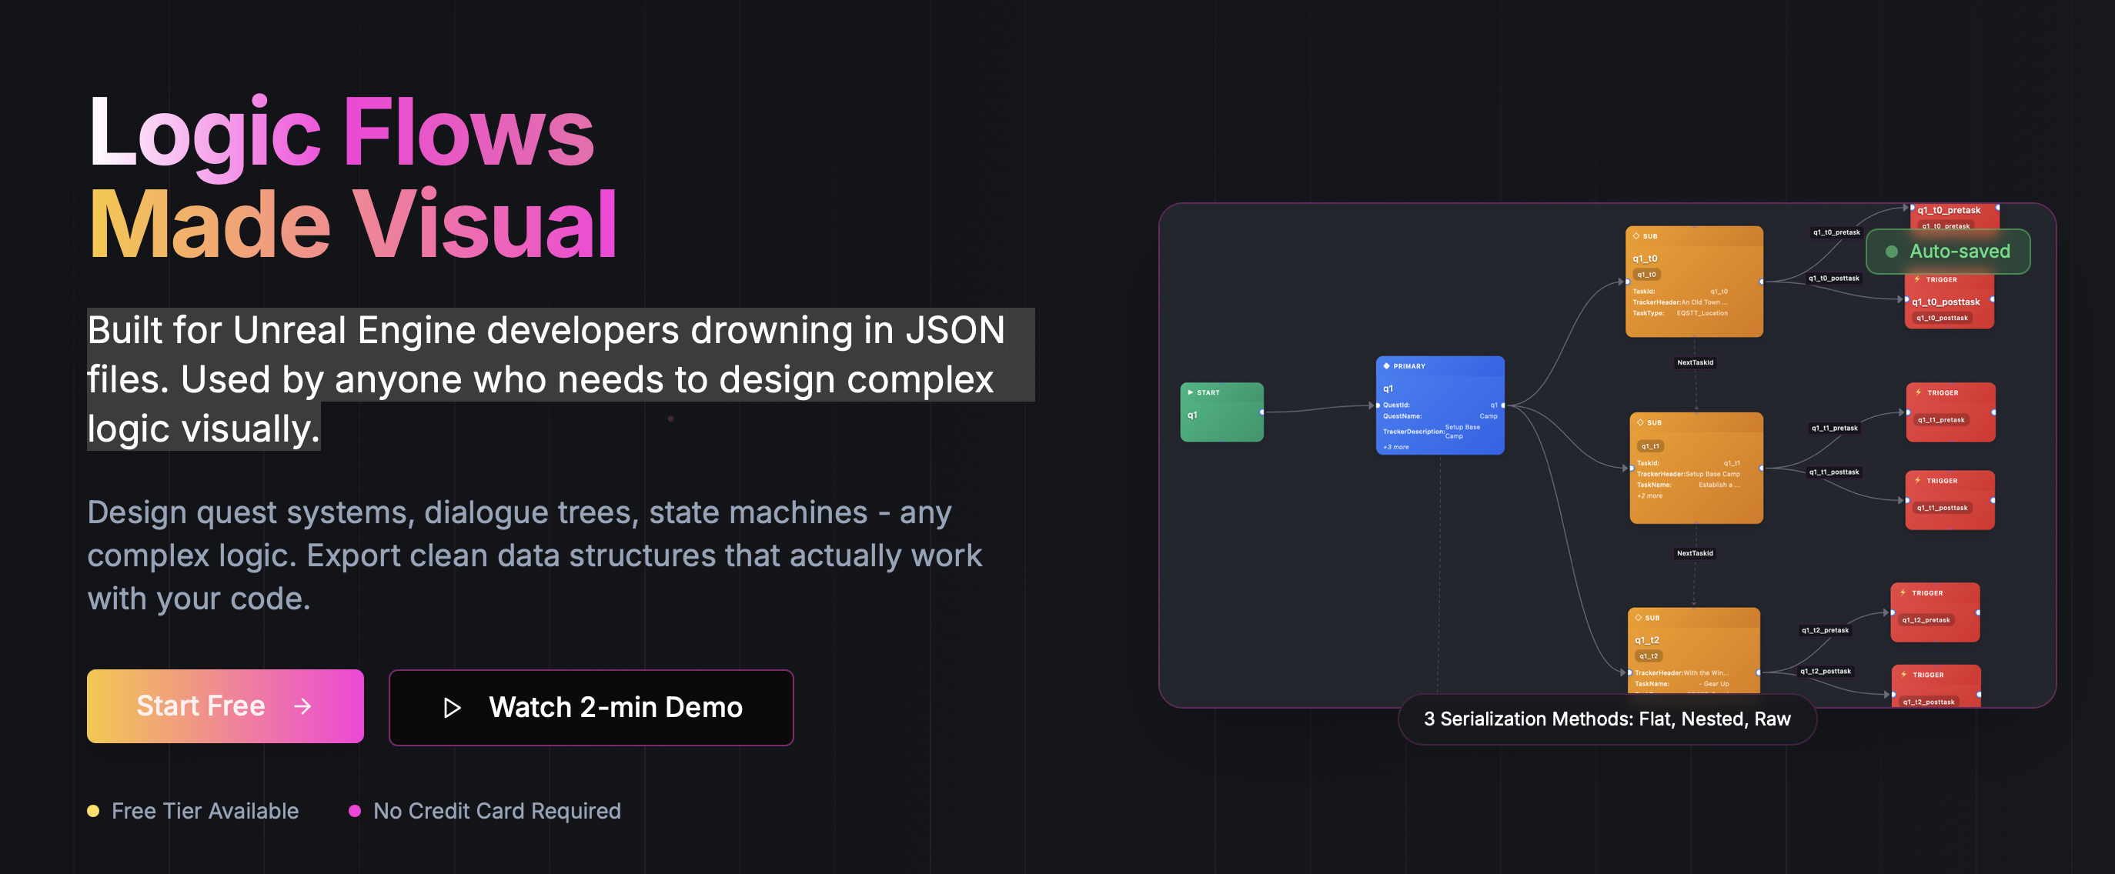The width and height of the screenshot is (2115, 874).
Task: Click lightning icon on q1_t2_posttask TRIGGER
Action: point(1904,675)
